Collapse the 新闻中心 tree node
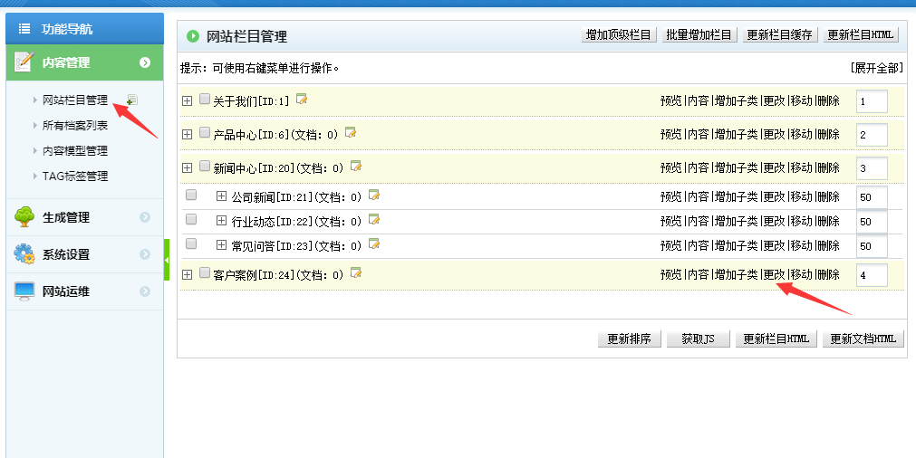916x458 pixels. pyautogui.click(x=188, y=167)
